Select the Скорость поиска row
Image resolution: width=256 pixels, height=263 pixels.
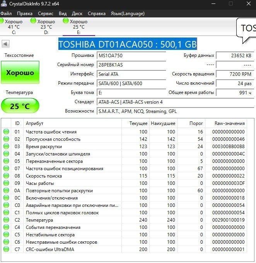124,176
